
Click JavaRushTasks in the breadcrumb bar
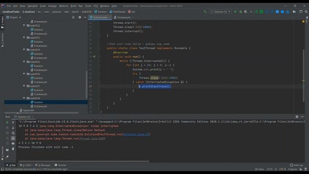[11, 12]
